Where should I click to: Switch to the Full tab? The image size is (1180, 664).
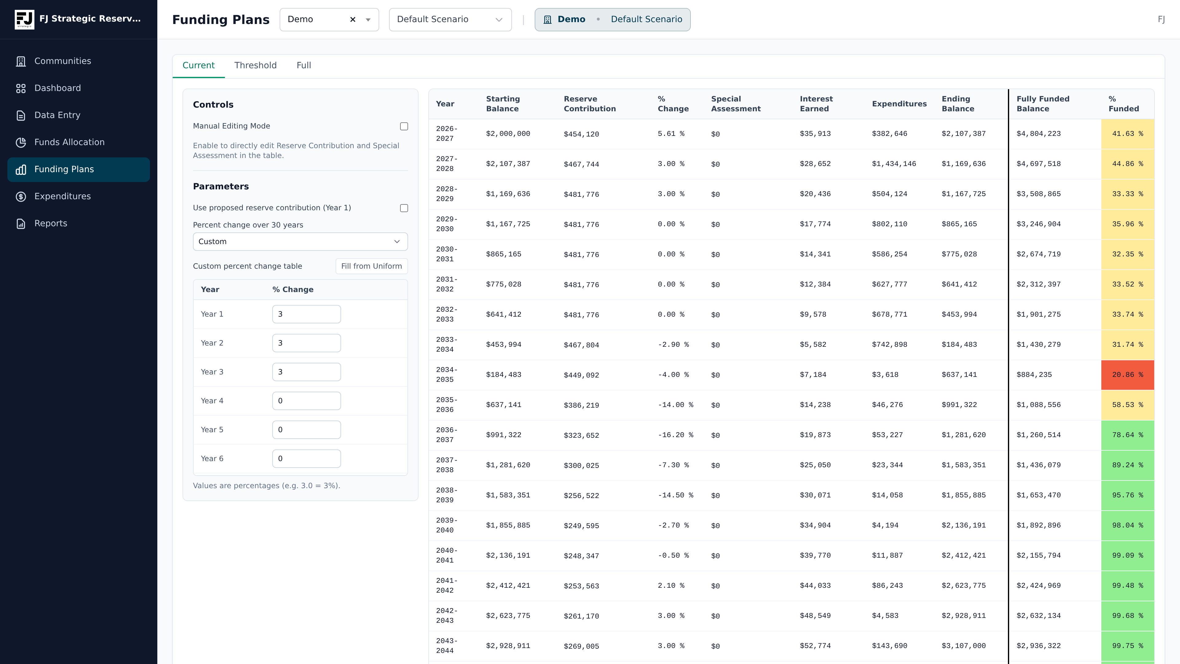tap(304, 65)
